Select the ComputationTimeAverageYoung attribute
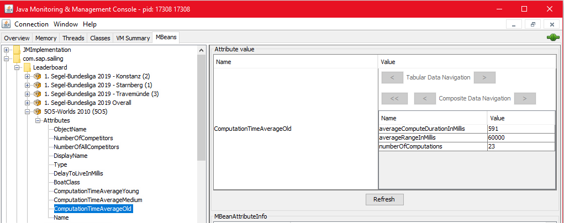 click(x=96, y=191)
